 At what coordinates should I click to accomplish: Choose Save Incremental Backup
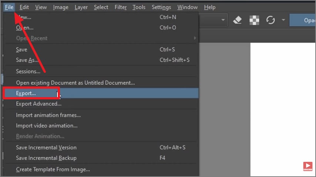pyautogui.click(x=101, y=158)
